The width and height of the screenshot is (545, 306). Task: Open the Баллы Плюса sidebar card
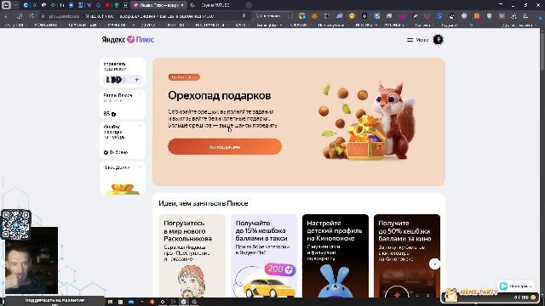coord(123,105)
